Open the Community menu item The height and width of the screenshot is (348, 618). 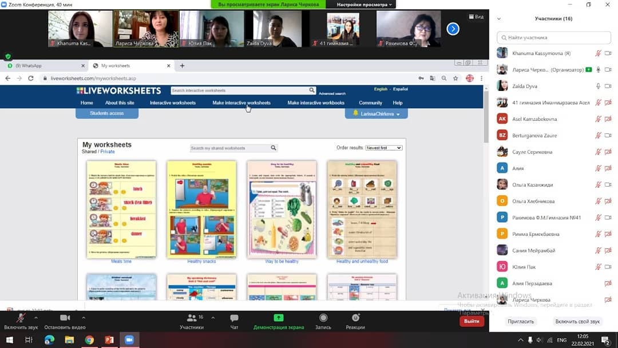[x=370, y=103]
